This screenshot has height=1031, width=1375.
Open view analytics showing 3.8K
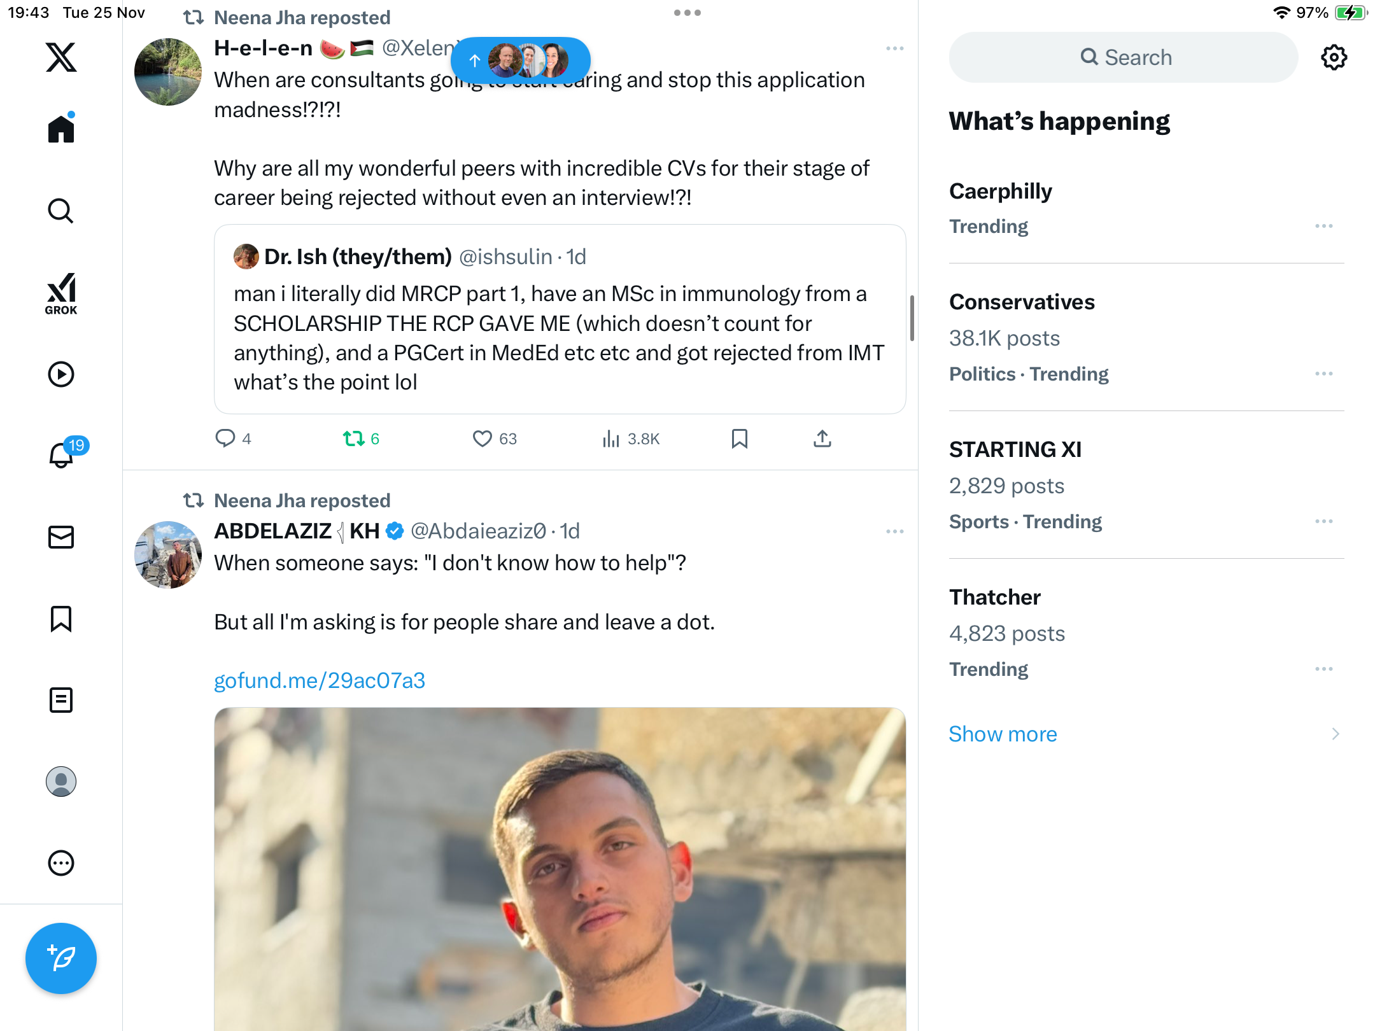pos(631,438)
